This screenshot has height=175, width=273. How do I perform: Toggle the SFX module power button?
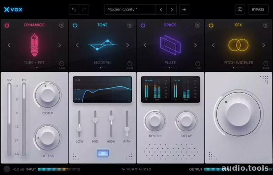pyautogui.click(x=211, y=25)
